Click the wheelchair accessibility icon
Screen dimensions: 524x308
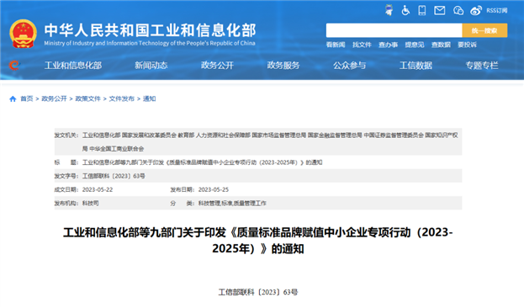click(405, 10)
